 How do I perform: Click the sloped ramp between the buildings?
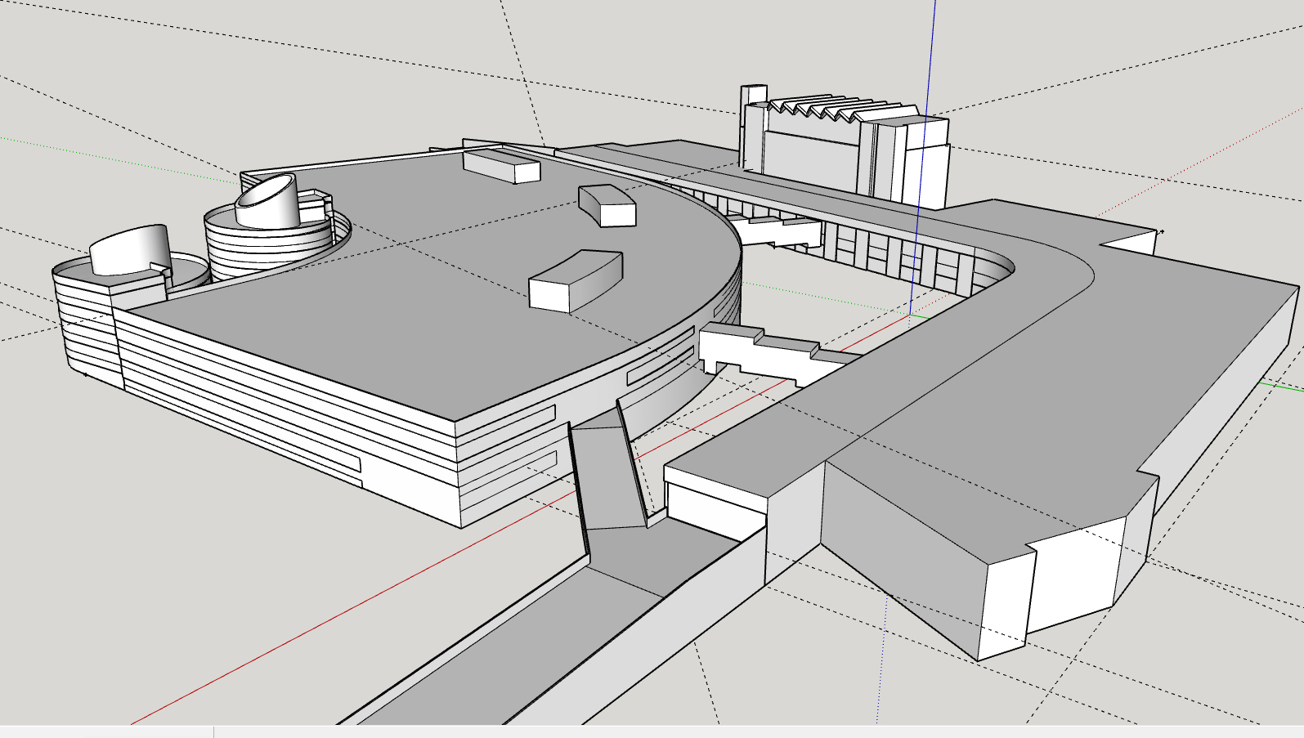tap(607, 472)
